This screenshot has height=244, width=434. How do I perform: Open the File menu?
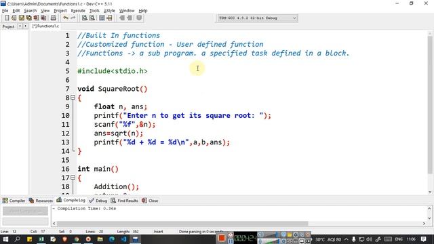tap(5, 11)
